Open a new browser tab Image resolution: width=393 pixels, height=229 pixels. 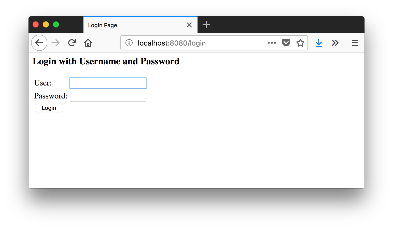click(x=206, y=24)
